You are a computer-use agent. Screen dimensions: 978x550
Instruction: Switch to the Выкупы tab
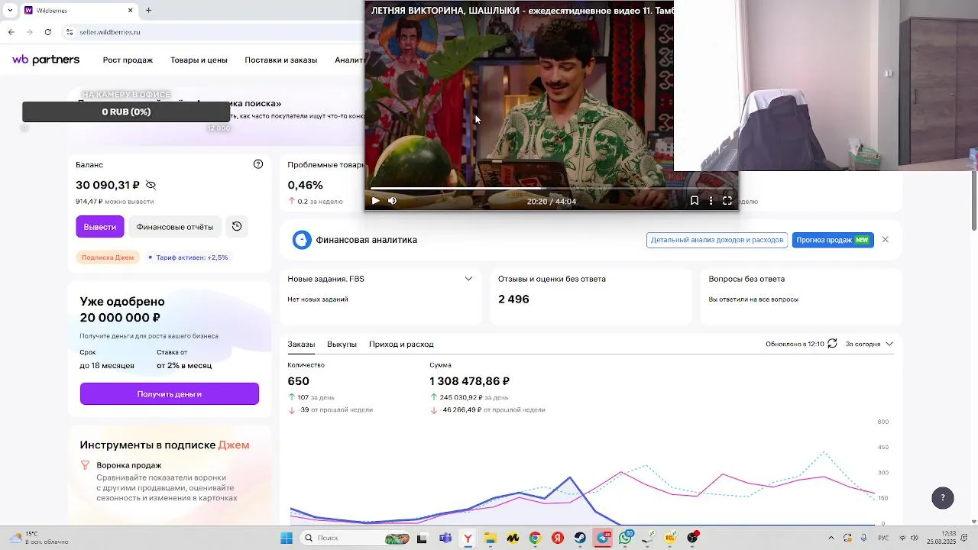[x=342, y=345]
